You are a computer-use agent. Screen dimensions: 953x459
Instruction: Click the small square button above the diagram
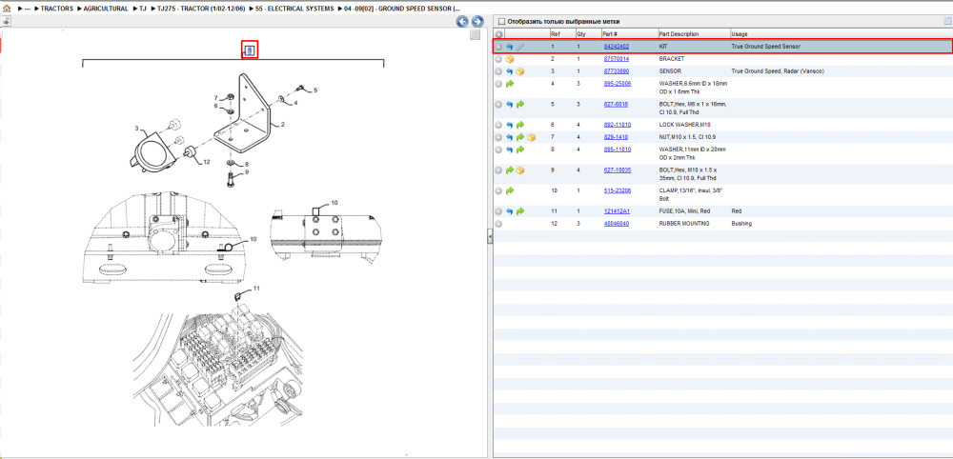(476, 35)
